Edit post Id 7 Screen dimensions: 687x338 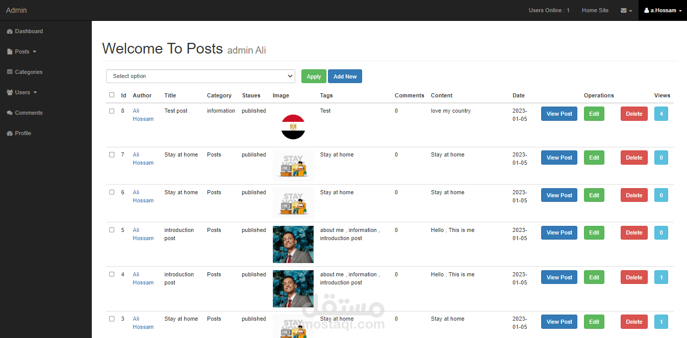(x=594, y=158)
